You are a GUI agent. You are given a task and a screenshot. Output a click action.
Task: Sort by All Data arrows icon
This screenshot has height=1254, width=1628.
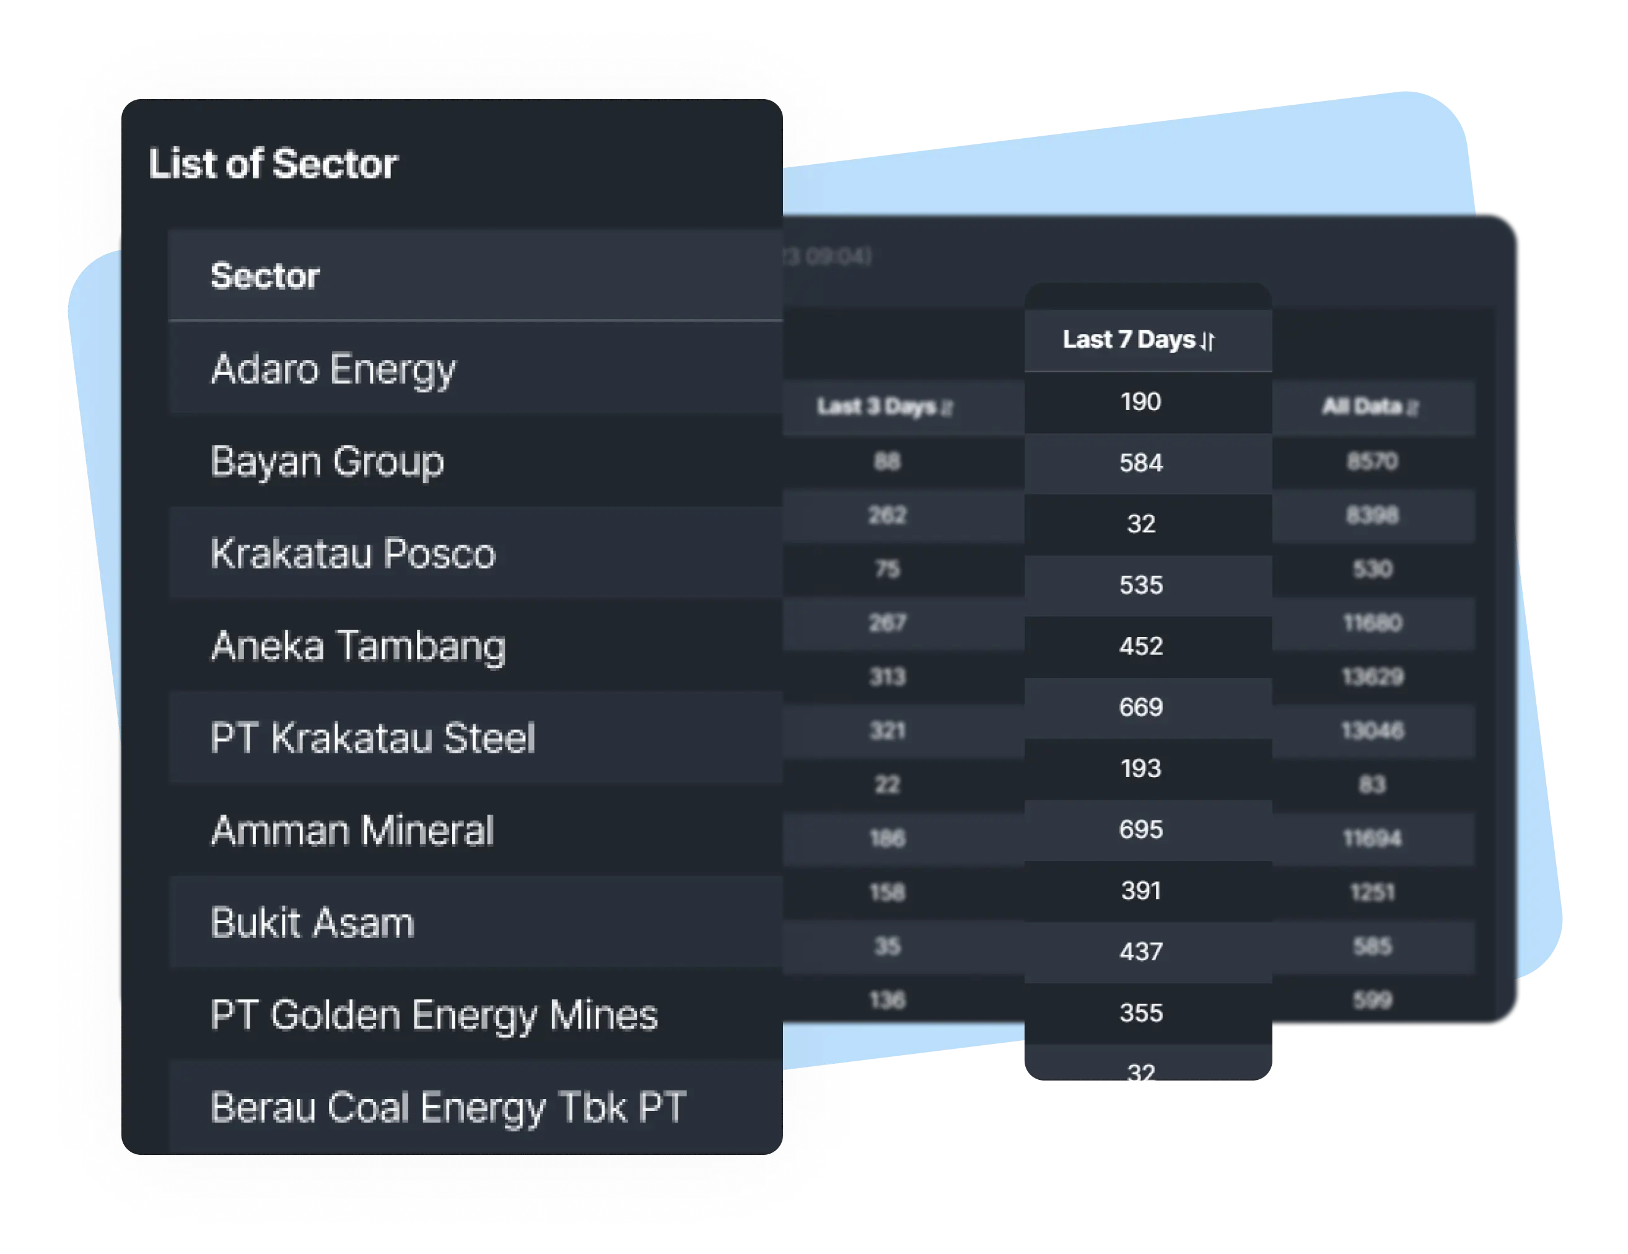click(1412, 407)
